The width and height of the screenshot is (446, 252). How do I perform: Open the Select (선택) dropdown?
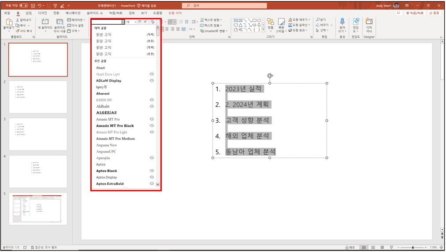pos(322,30)
